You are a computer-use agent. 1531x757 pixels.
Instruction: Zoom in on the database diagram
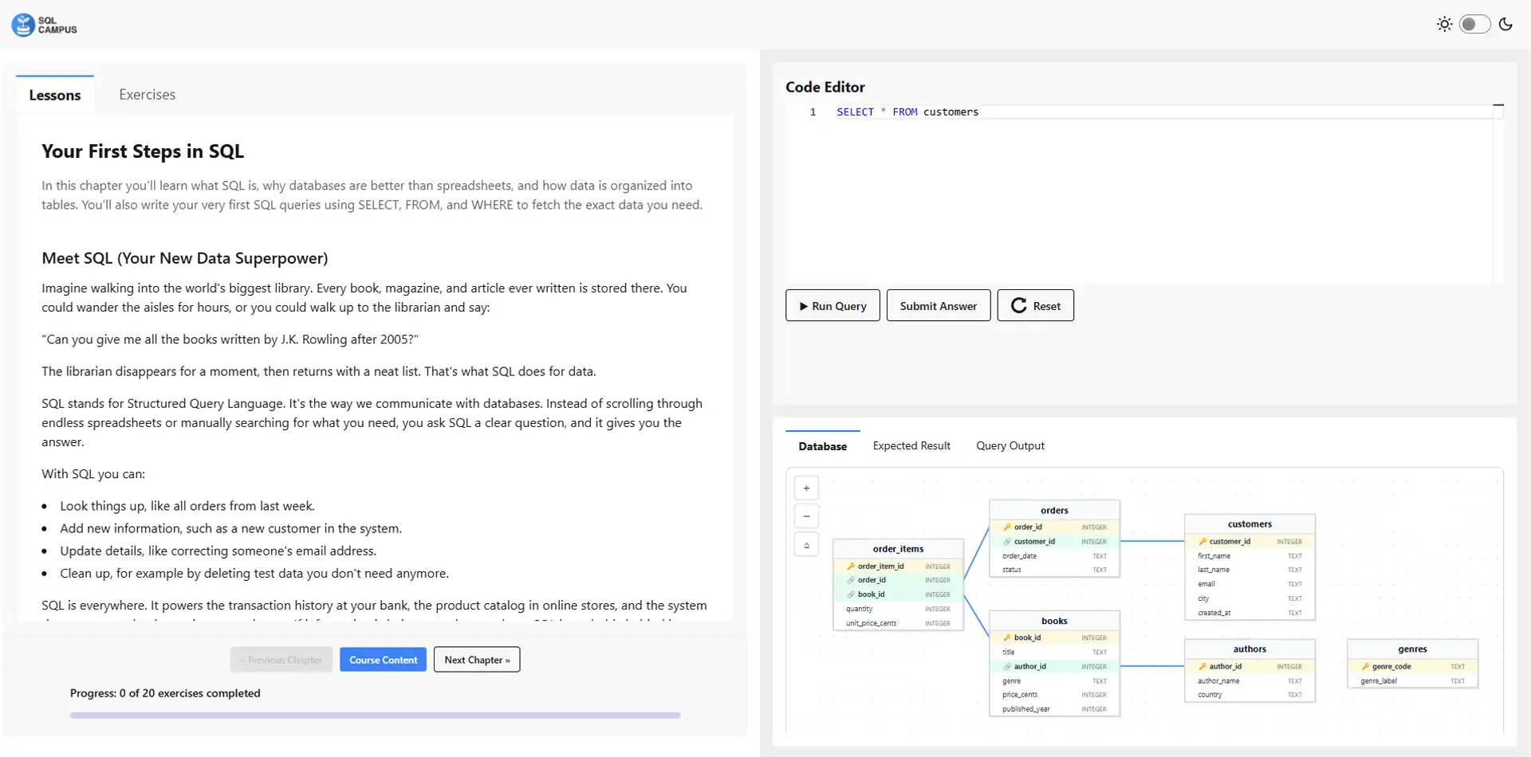coord(806,488)
